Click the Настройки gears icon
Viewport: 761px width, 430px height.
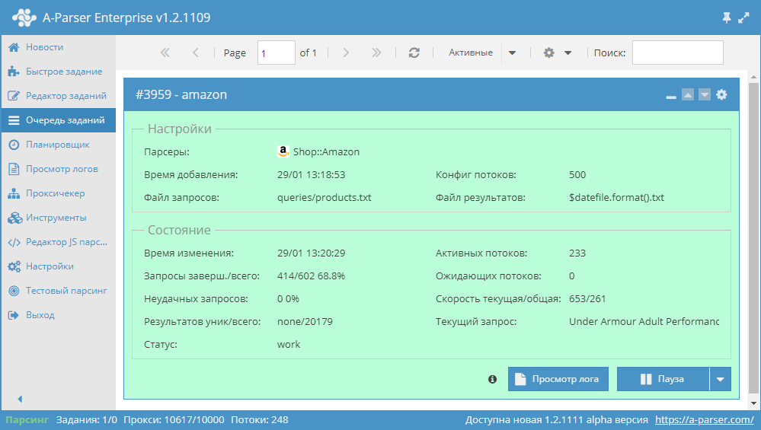point(14,266)
